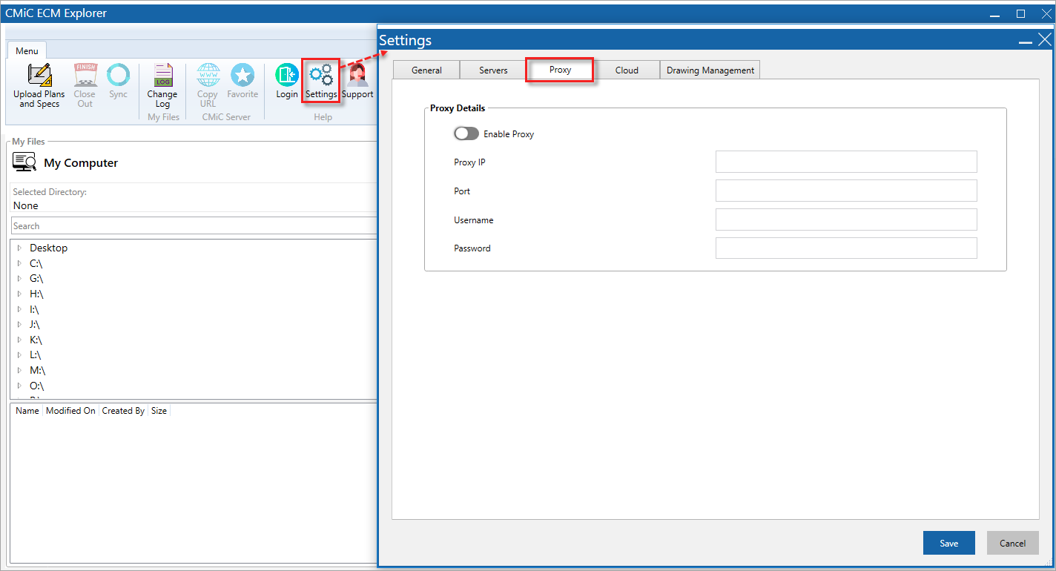
Task: Minimize the Settings dialog
Action: coord(1026,41)
